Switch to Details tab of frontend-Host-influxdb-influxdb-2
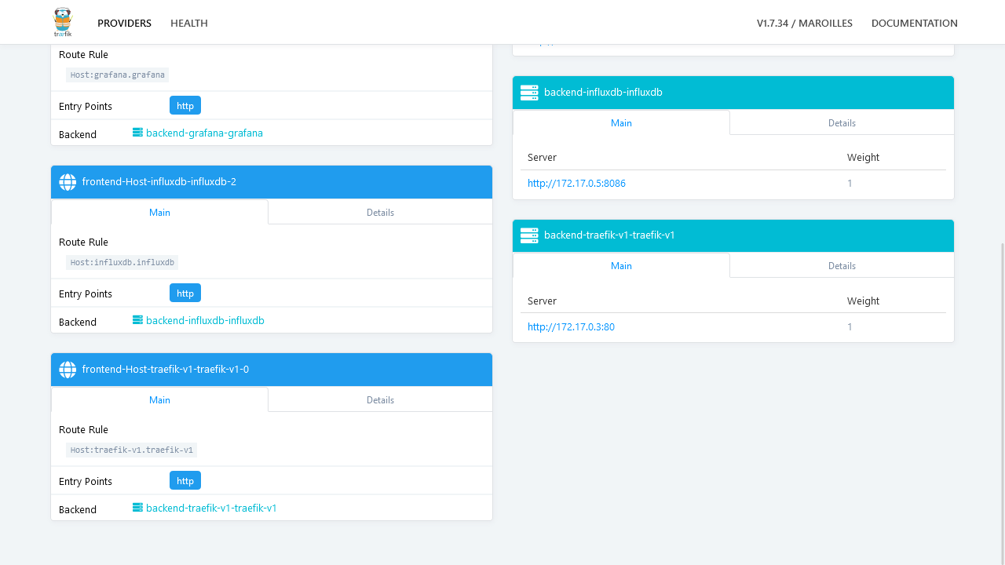 tap(380, 213)
